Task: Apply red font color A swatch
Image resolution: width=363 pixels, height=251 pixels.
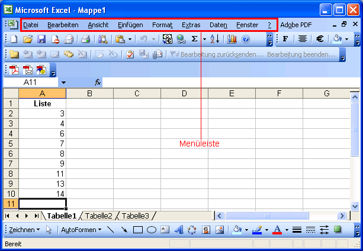Action: pyautogui.click(x=277, y=230)
